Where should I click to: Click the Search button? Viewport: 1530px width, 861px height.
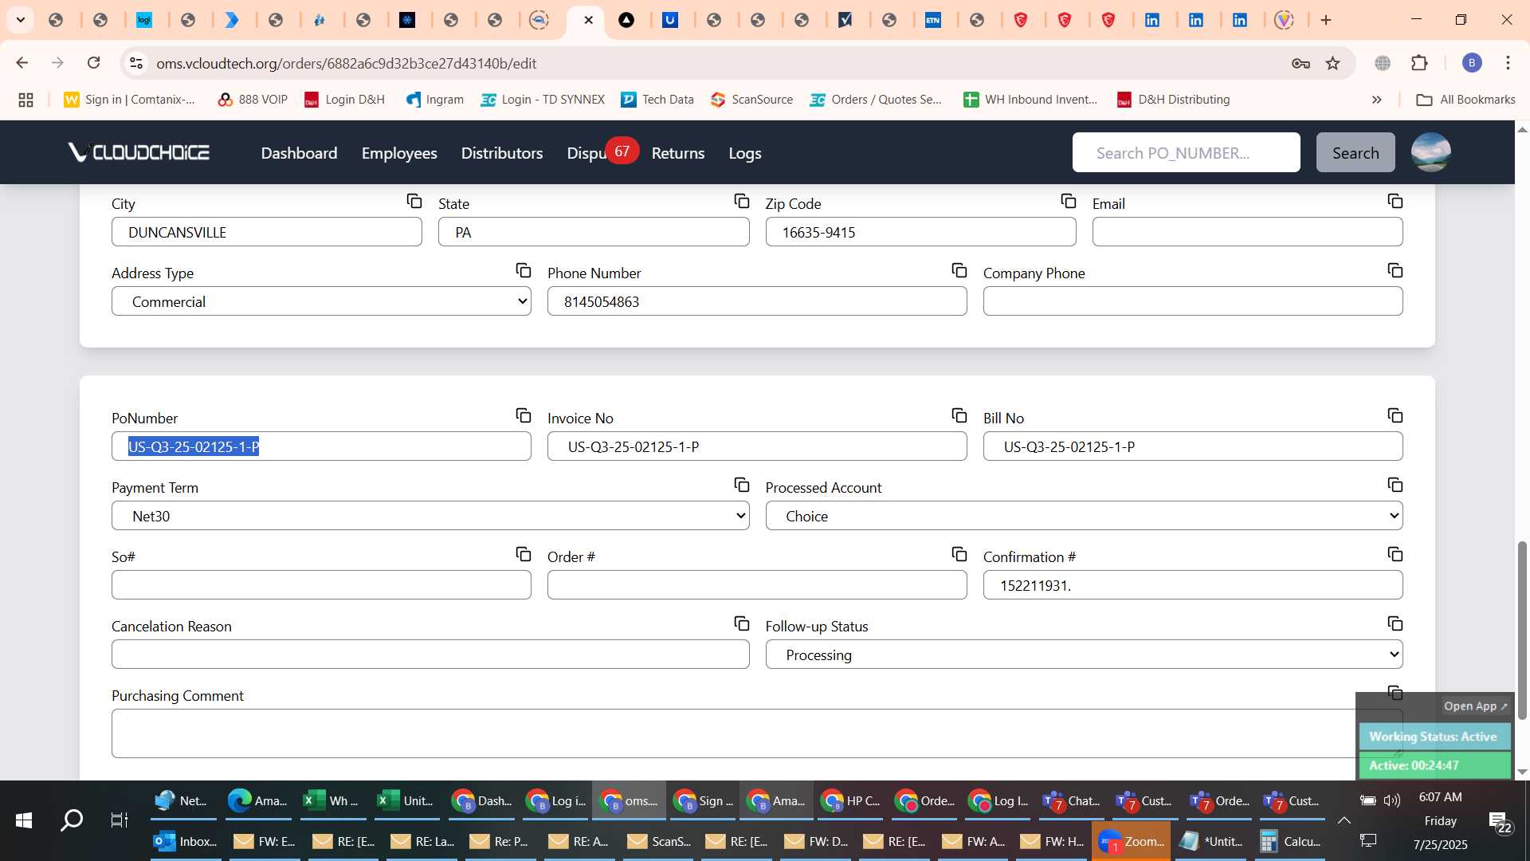[1355, 152]
